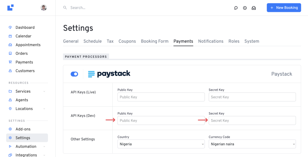Click the Add-ons plus circle icon

pos(10,129)
